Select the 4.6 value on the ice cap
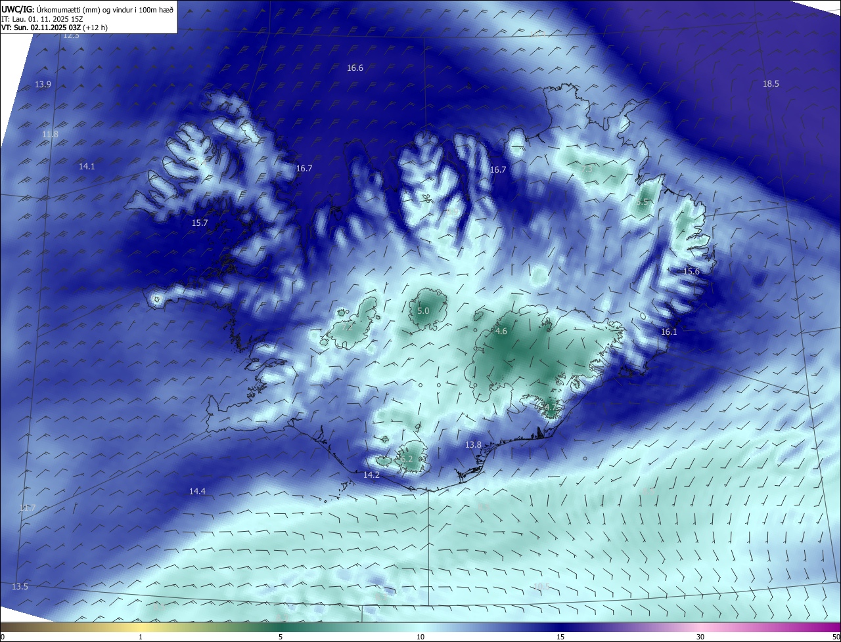The height and width of the screenshot is (642, 841). pos(501,332)
